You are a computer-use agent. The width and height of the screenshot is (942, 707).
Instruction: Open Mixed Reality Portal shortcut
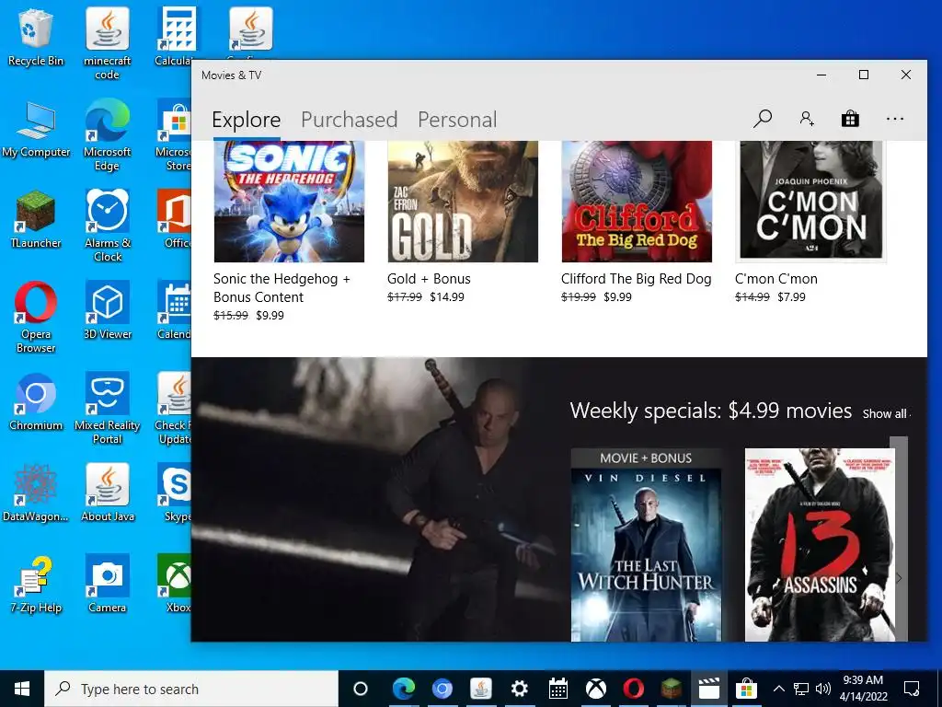107,409
